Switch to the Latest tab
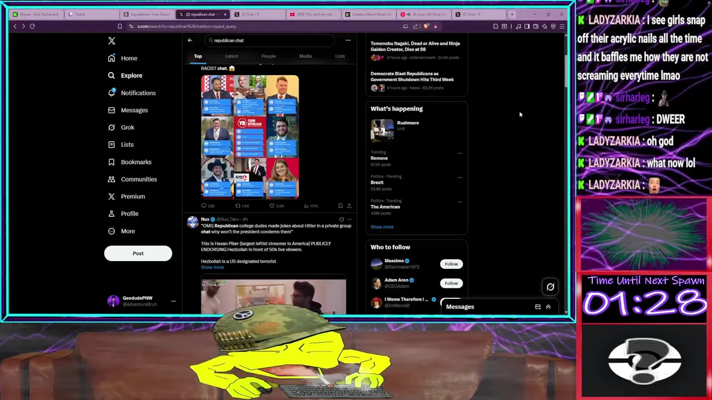 [231, 56]
